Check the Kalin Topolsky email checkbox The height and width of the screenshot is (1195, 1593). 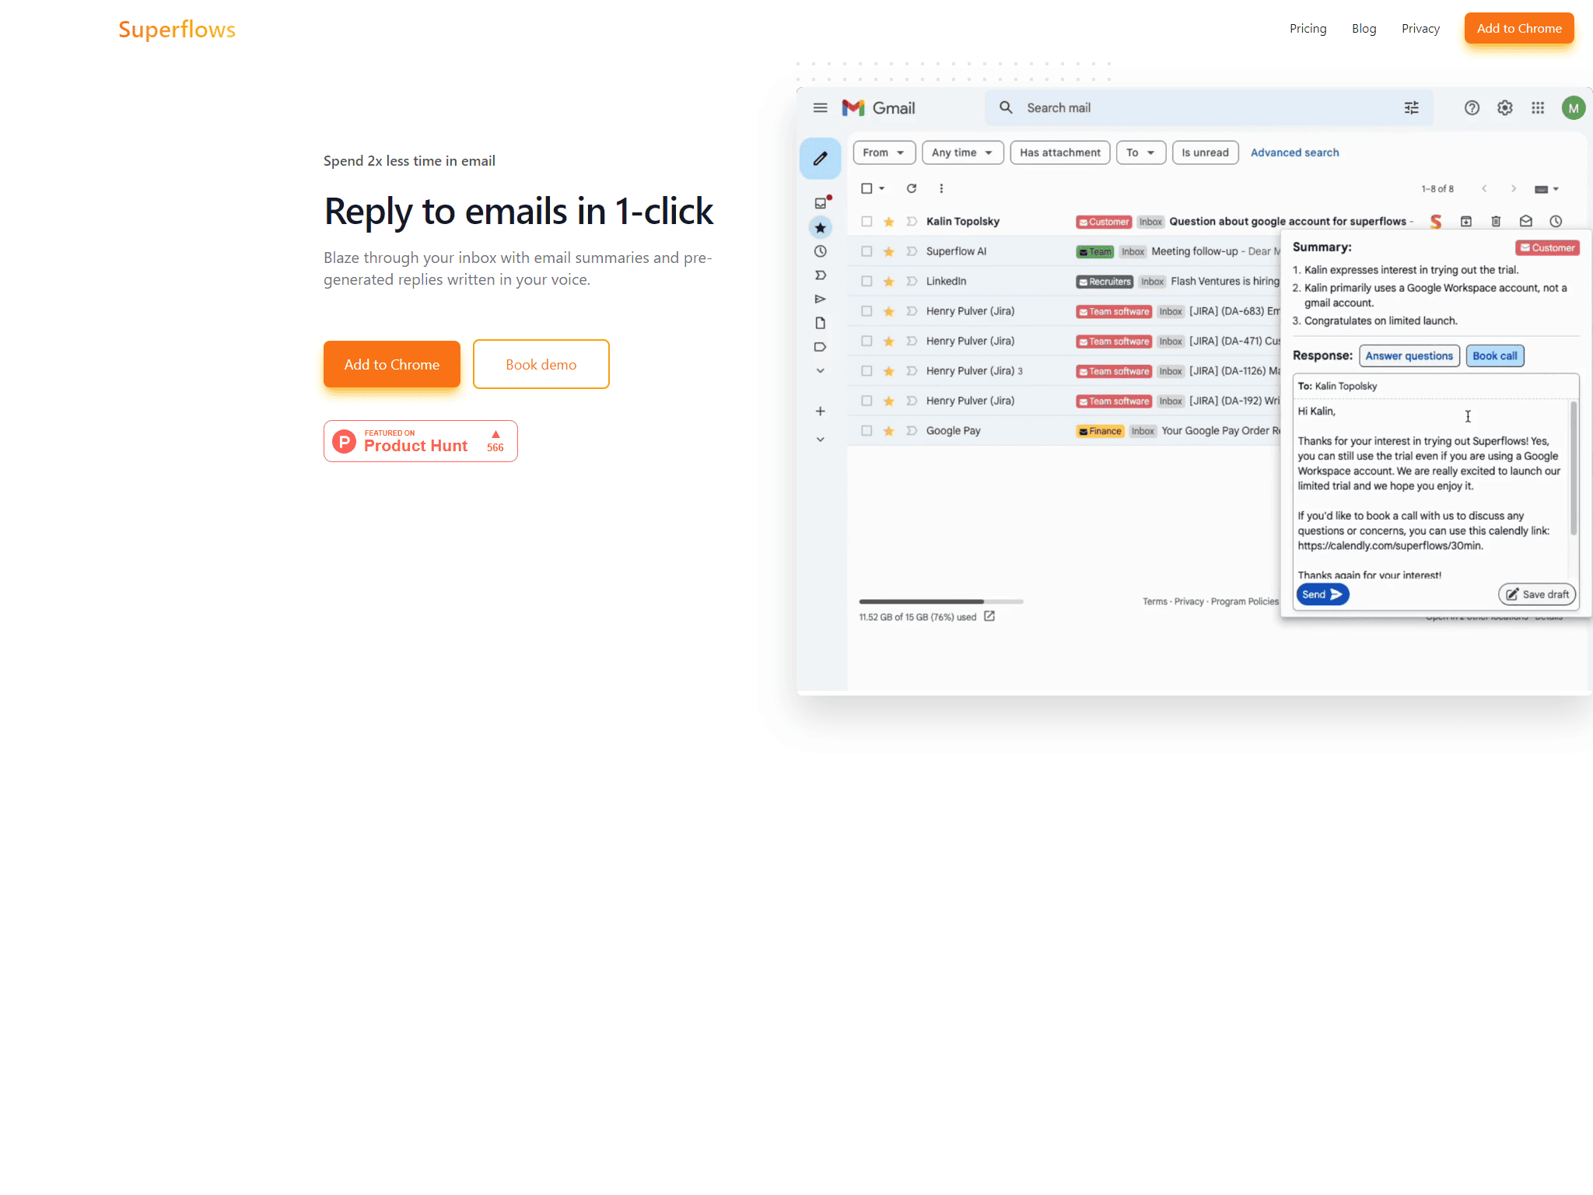(867, 222)
